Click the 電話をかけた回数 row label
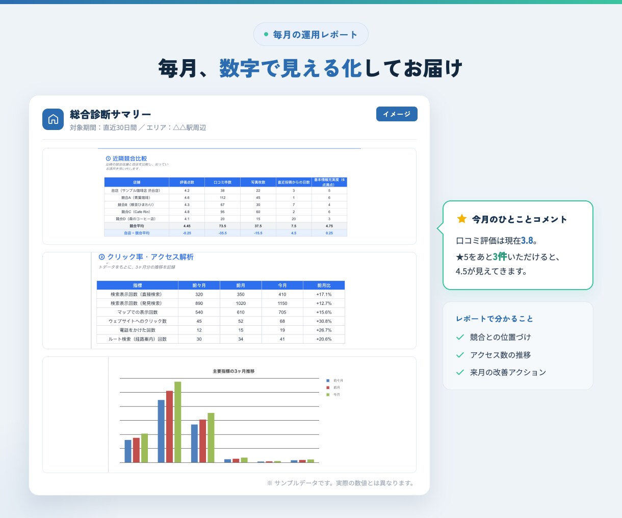The height and width of the screenshot is (518, 622). pos(137,330)
